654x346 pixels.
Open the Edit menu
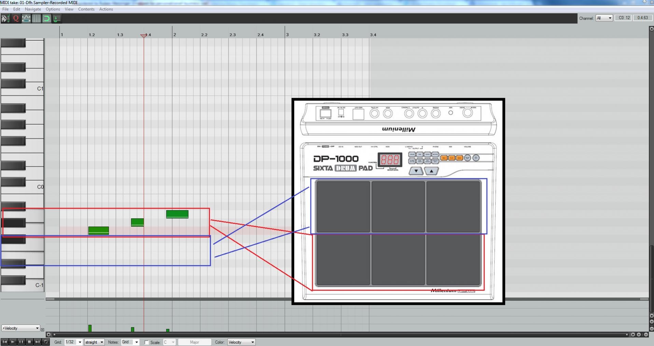(17, 9)
